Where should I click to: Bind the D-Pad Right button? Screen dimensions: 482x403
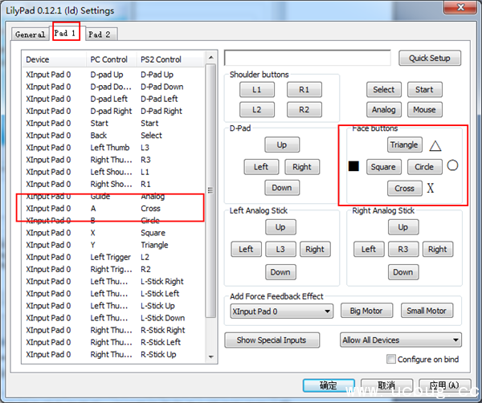tap(302, 167)
